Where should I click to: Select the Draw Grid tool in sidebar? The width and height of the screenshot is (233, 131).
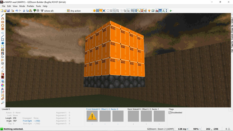coord(3,29)
